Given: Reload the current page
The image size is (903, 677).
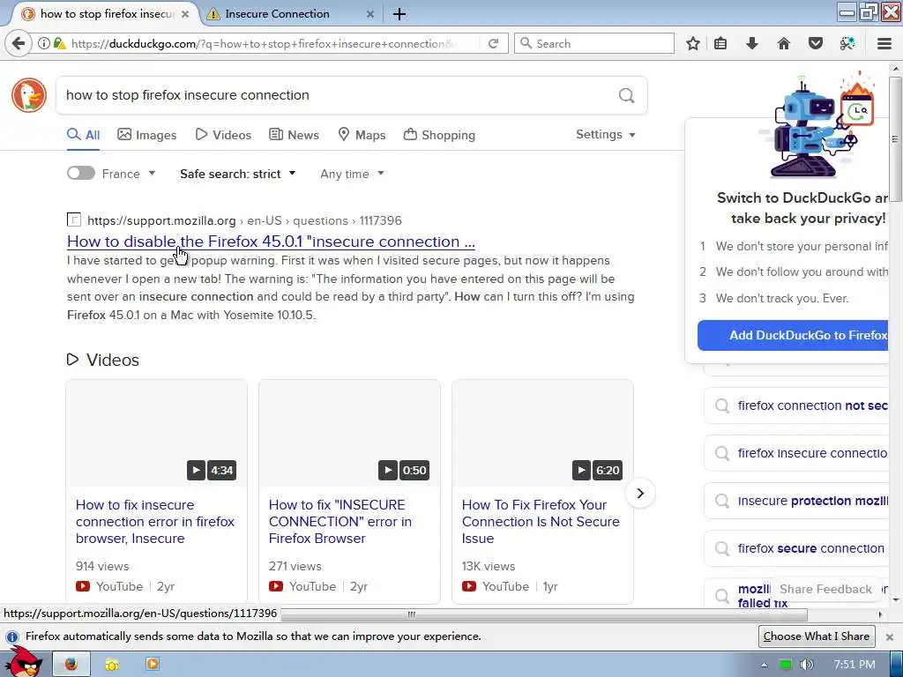Looking at the screenshot, I should pyautogui.click(x=494, y=43).
